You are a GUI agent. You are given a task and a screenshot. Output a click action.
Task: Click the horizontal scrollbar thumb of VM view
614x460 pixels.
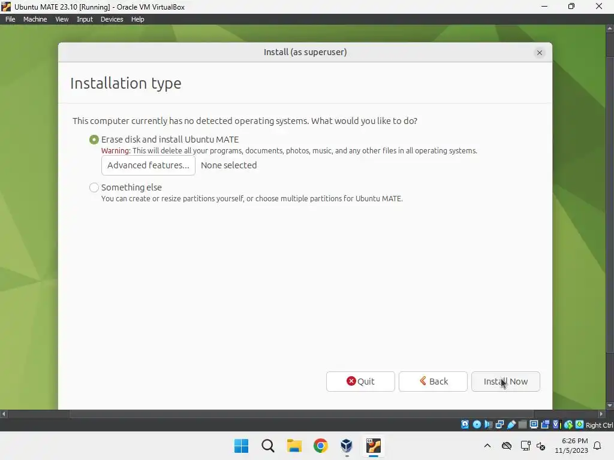302,414
